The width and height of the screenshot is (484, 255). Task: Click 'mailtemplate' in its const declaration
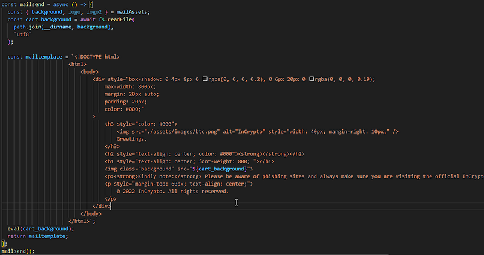pos(44,57)
